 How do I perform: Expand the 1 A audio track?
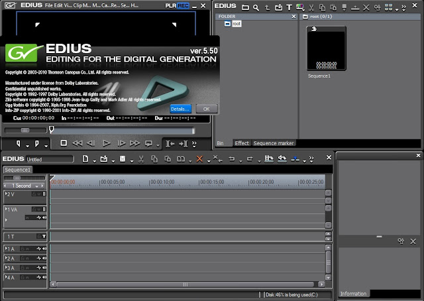point(6,248)
